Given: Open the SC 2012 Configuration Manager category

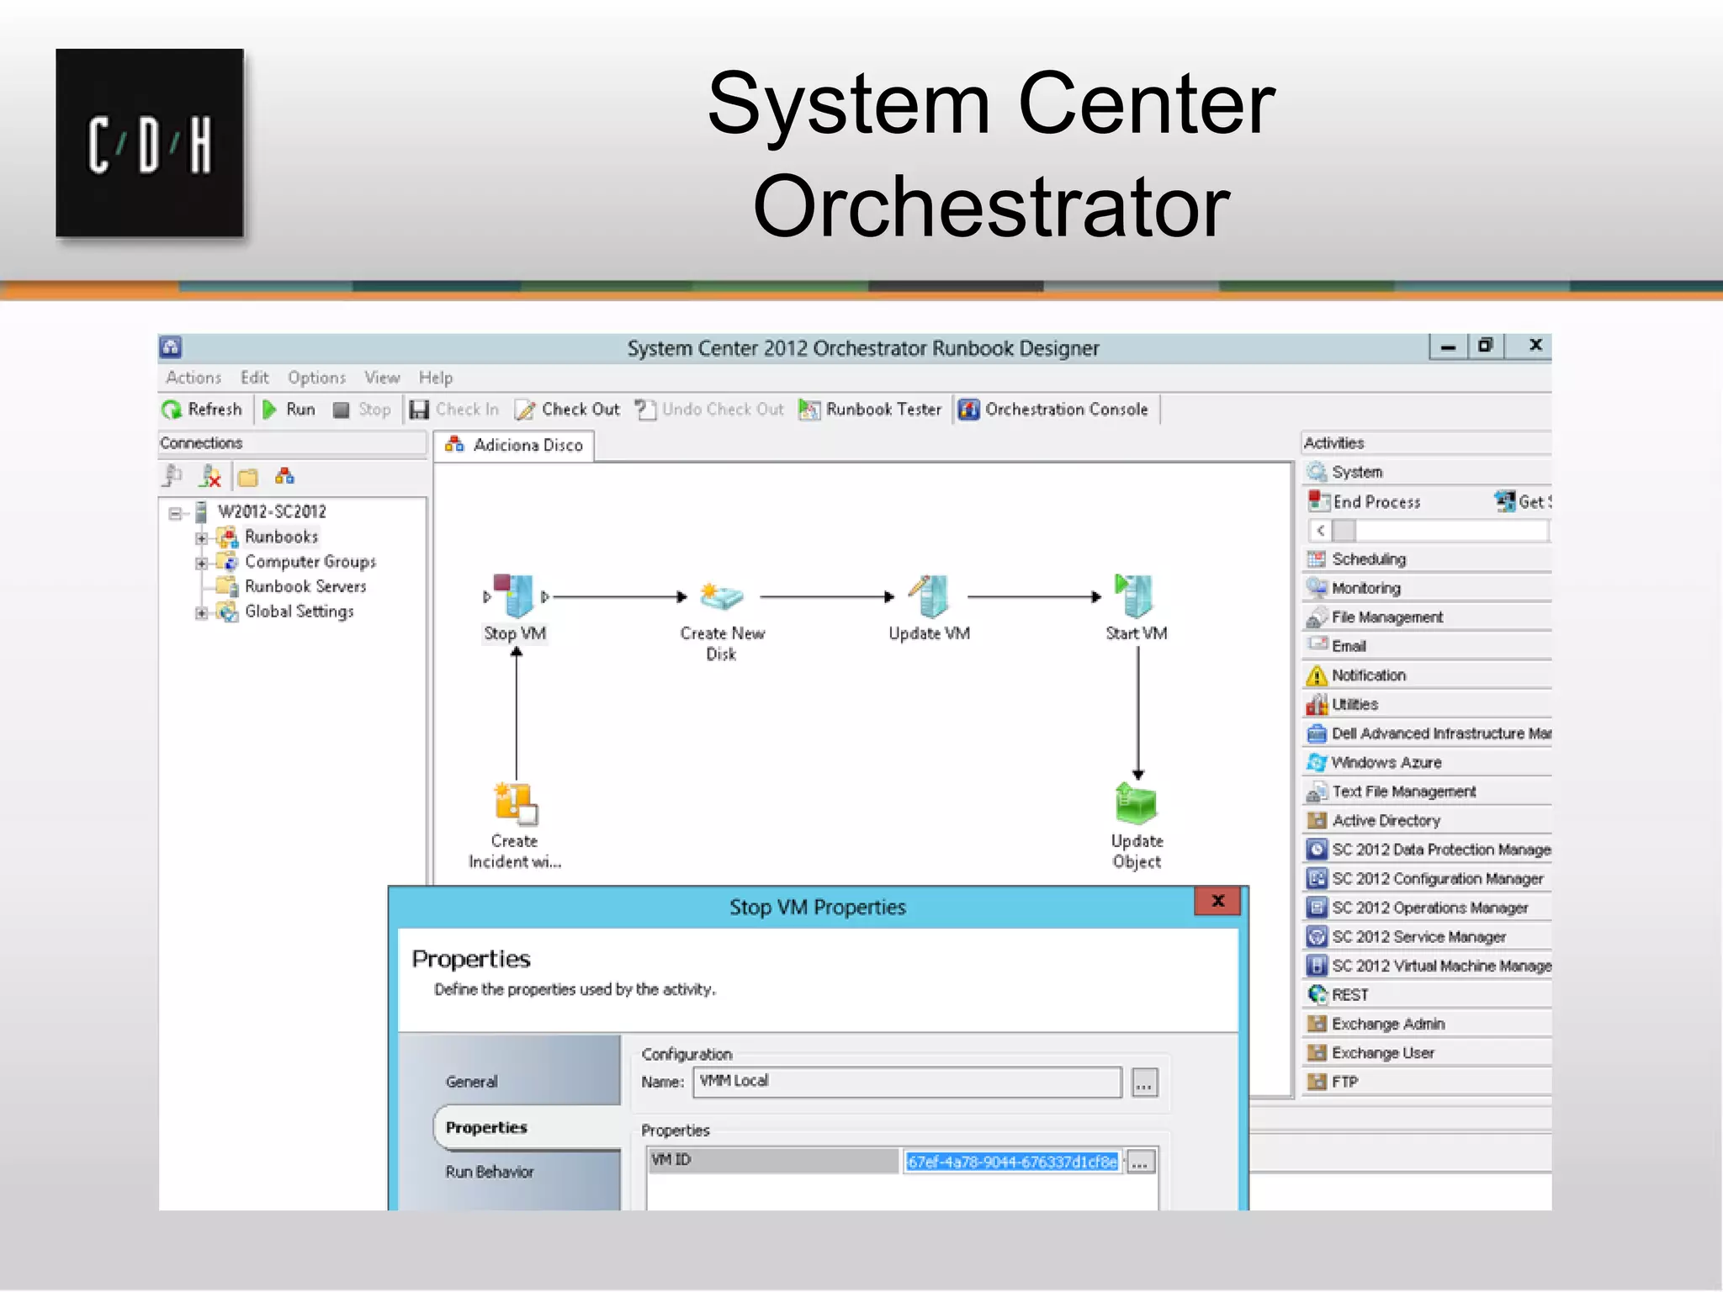Looking at the screenshot, I should [1427, 879].
